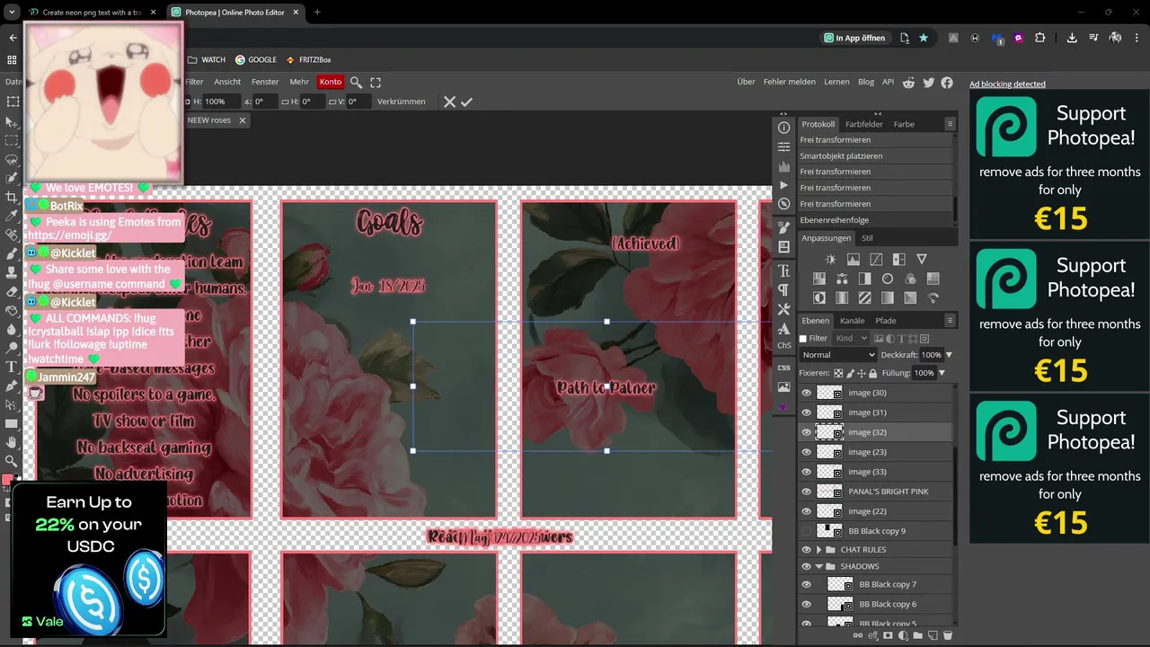The image size is (1150, 647).
Task: Hide the image (32) layer
Action: coord(806,432)
